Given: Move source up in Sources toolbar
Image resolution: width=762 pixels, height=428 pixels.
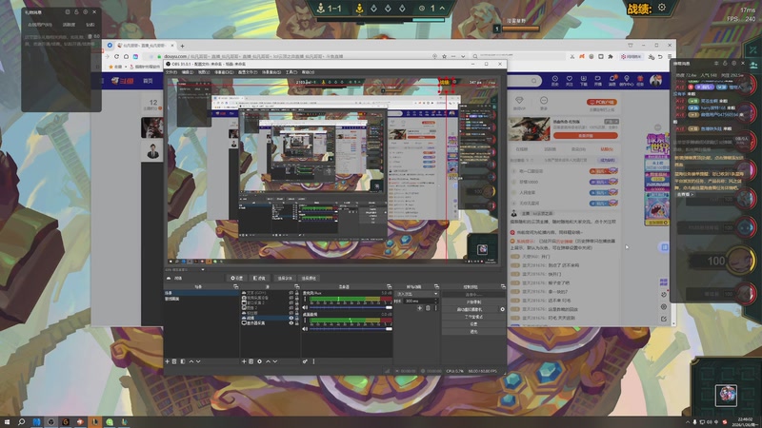Looking at the screenshot, I should point(268,361).
